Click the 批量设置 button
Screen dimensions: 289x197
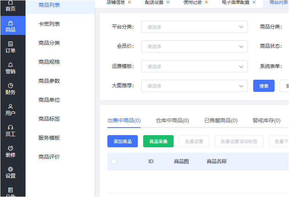click(x=194, y=141)
